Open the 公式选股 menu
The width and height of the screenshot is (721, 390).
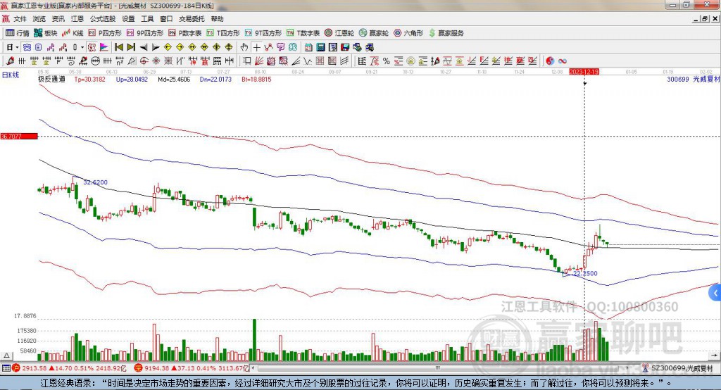101,19
